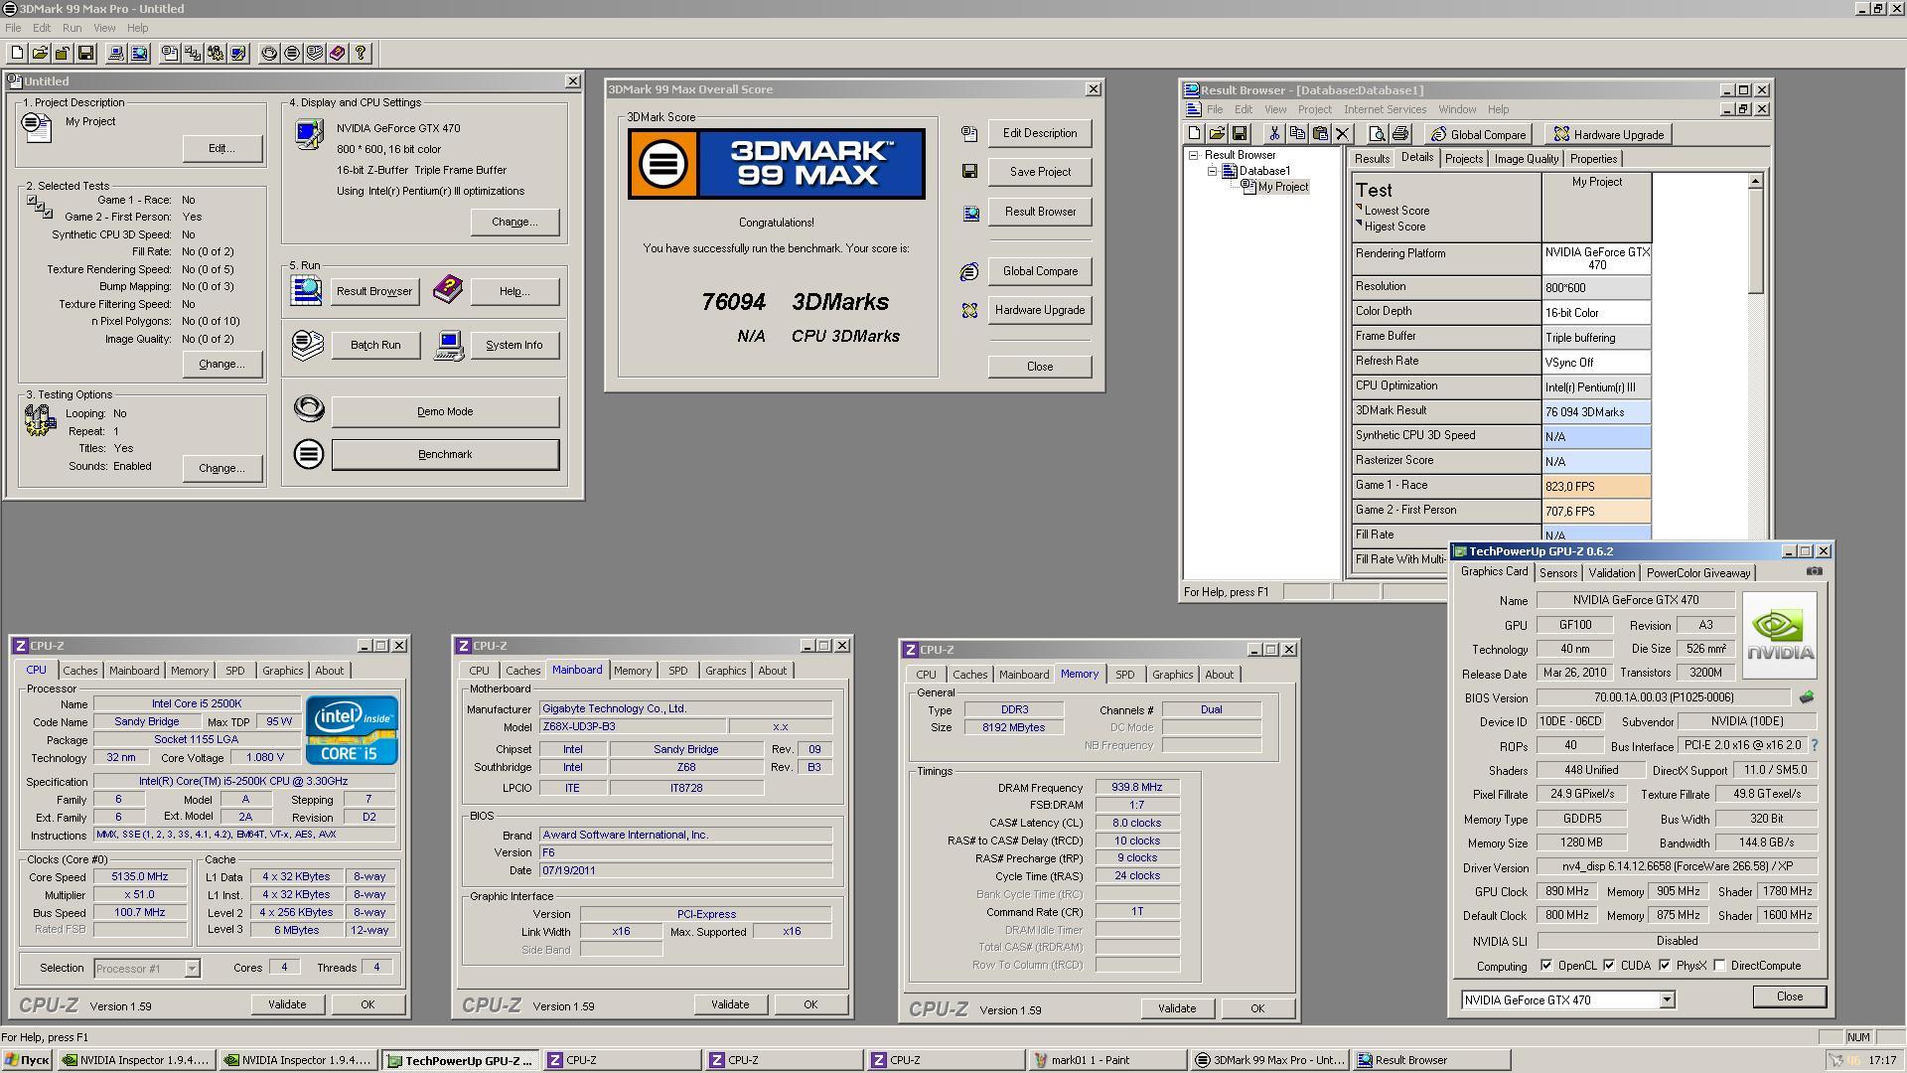Click the Print Preview icon in Result Browser
Screen dimensions: 1907x1073
point(1377,134)
